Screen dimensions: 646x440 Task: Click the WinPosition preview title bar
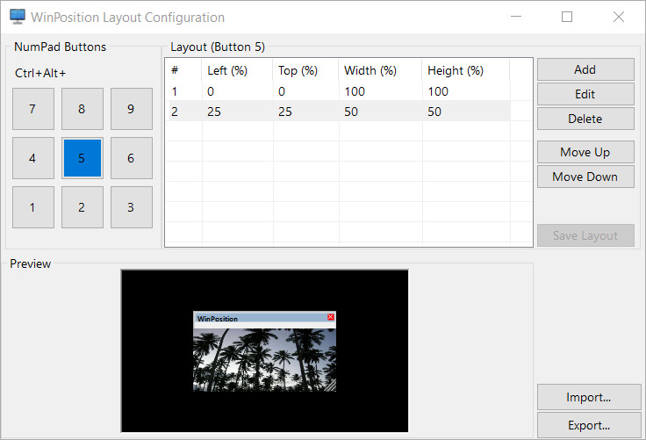(264, 318)
